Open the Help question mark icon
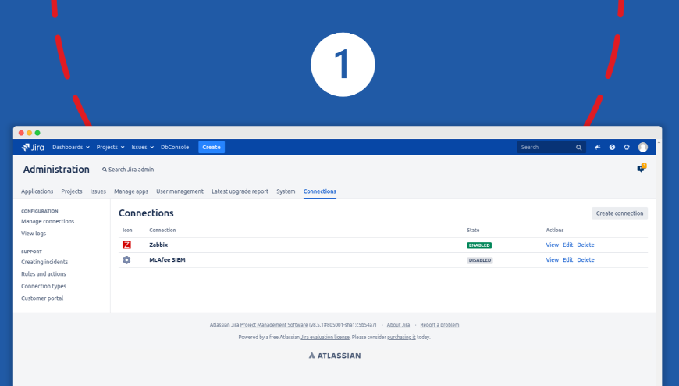 point(612,147)
